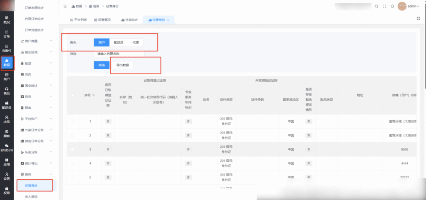Open the 权限 permissions lock icon
426x200 pixels.
[x=7, y=190]
